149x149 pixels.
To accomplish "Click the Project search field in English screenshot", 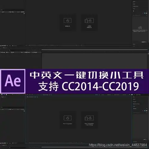I will pos(13,108).
